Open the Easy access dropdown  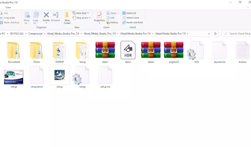[82, 18]
